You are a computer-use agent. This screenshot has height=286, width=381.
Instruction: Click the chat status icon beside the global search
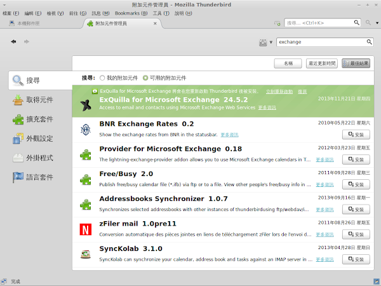coord(277,23)
